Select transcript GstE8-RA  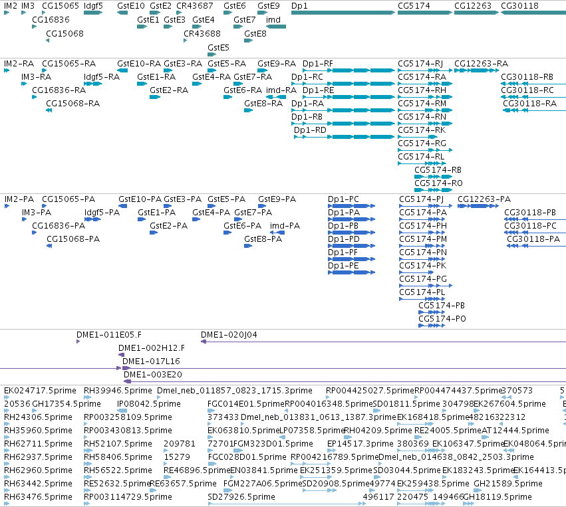click(248, 110)
